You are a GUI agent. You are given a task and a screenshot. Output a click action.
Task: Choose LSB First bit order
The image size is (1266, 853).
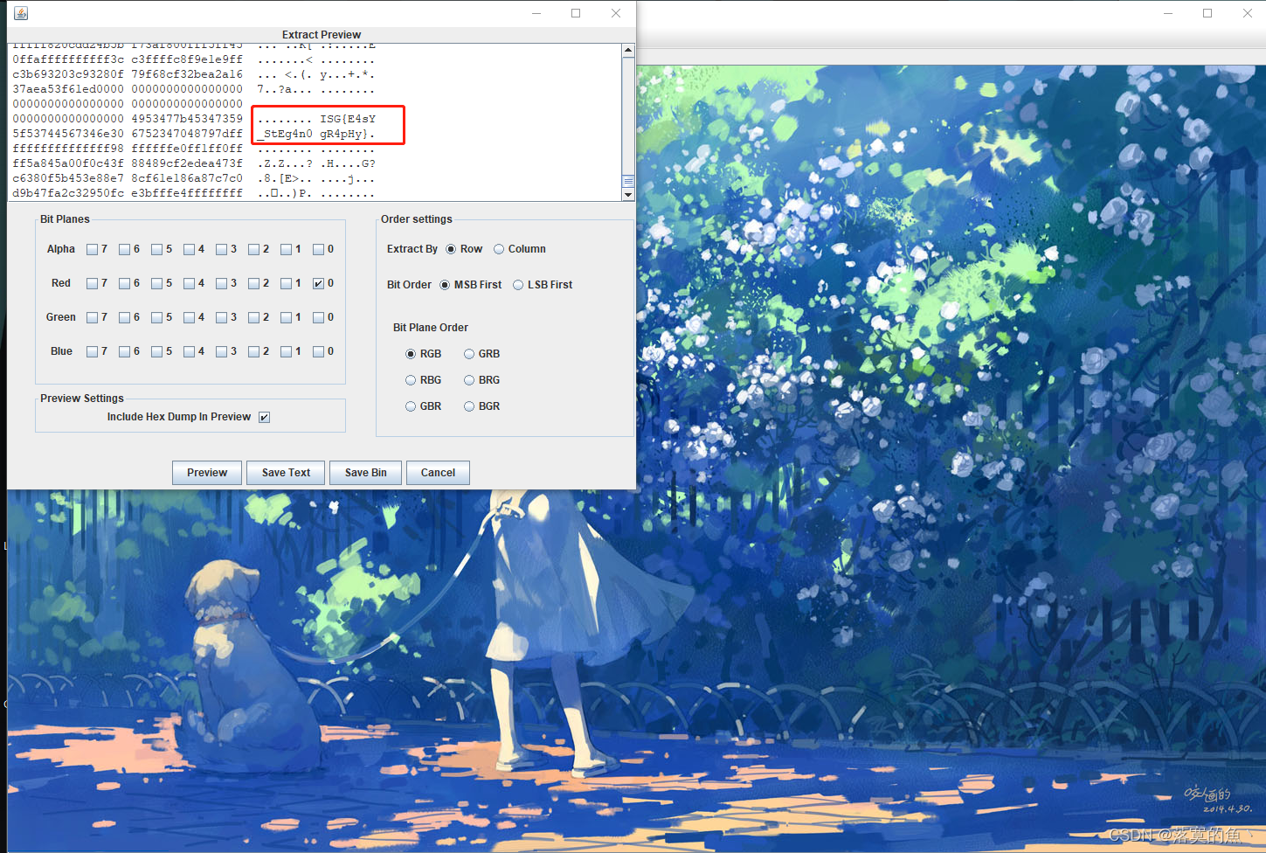[518, 285]
